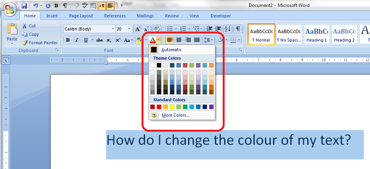Screen dimensions: 370x169
Task: Open underline style dropdown arrow
Action: click(92, 40)
